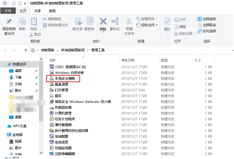234x159 pixels.
Task: Open the 新建项目 dropdown
Action: click(147, 19)
